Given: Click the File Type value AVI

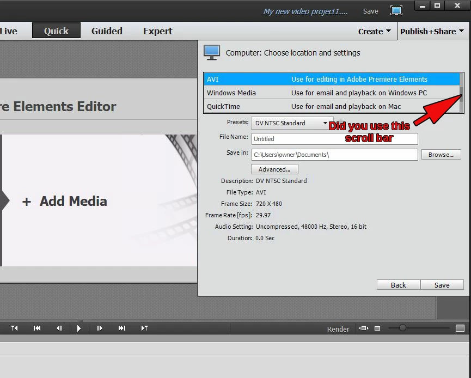Looking at the screenshot, I should pos(261,192).
